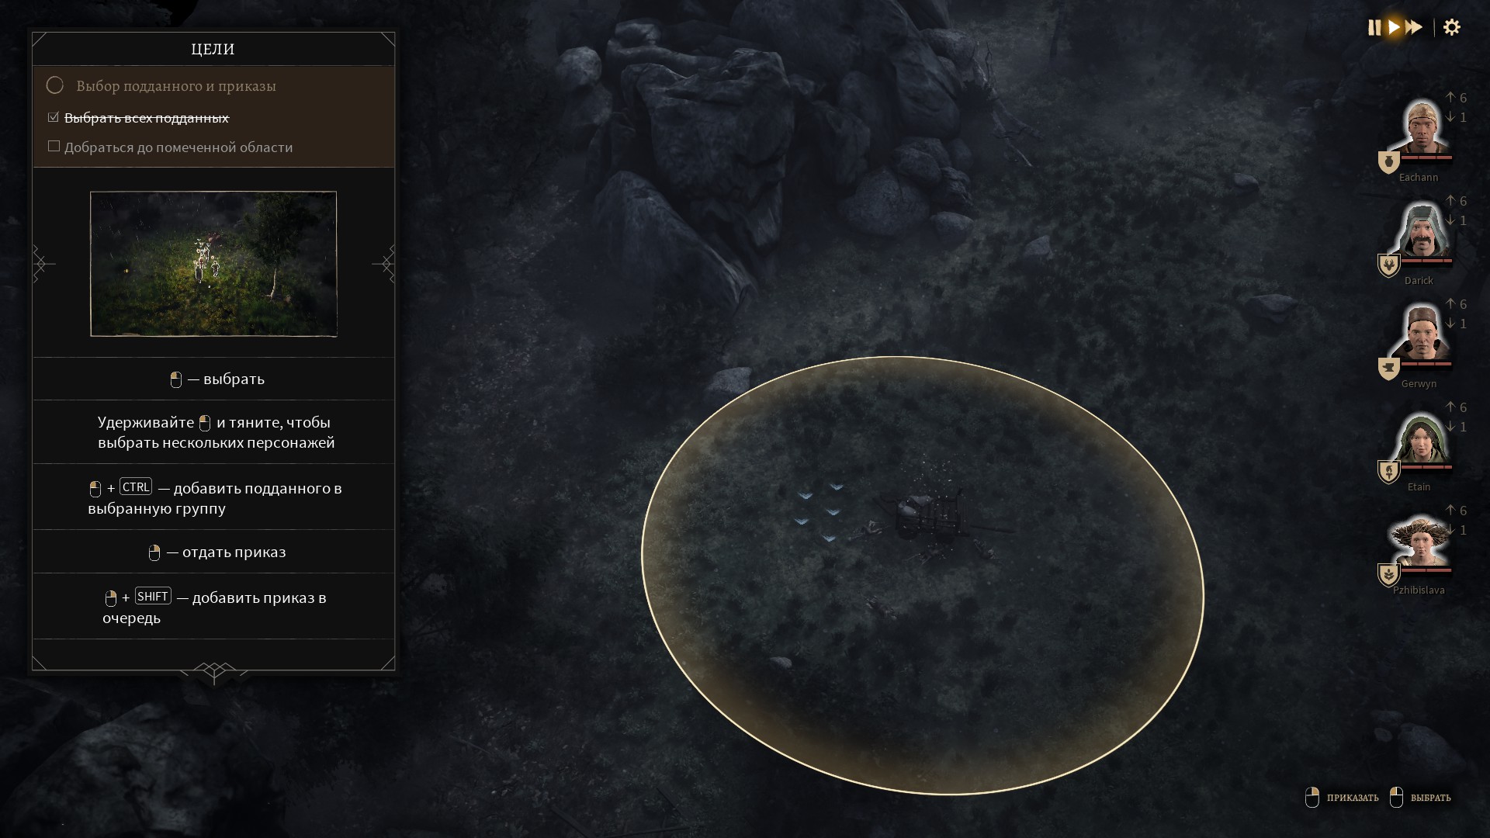Screen dimensions: 1490x838
Task: Select Gerwyn's portrait
Action: click(1421, 334)
